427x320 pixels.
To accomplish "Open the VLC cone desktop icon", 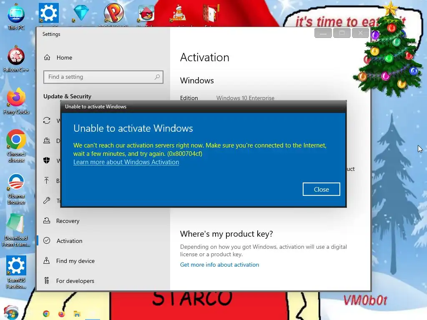I will pos(178,13).
